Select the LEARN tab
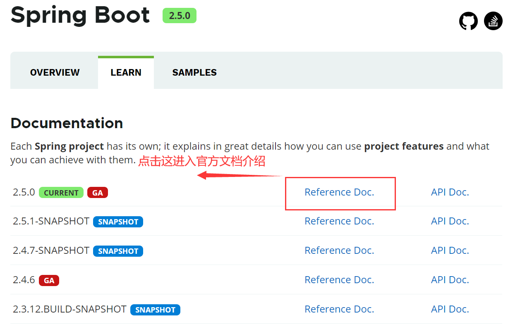The width and height of the screenshot is (520, 327). point(126,72)
